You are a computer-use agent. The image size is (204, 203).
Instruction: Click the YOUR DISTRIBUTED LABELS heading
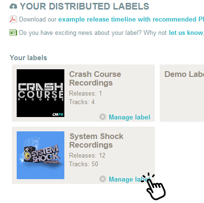(x=84, y=6)
